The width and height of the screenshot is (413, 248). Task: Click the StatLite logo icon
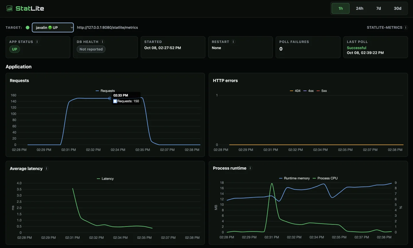9,8
